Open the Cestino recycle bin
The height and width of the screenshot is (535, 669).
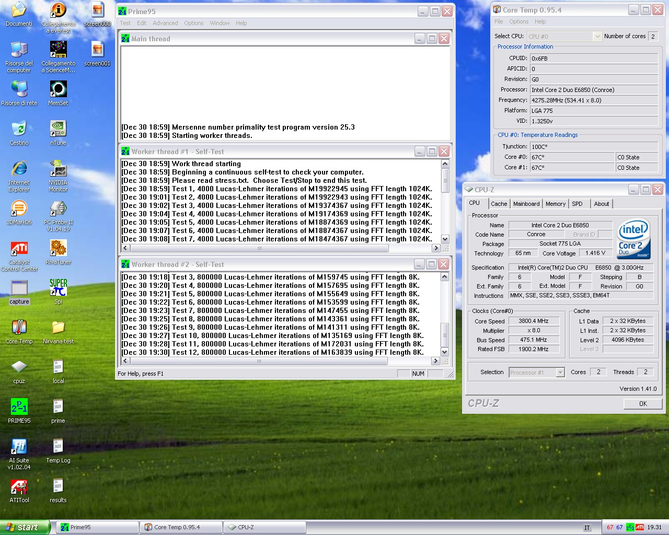click(x=19, y=134)
